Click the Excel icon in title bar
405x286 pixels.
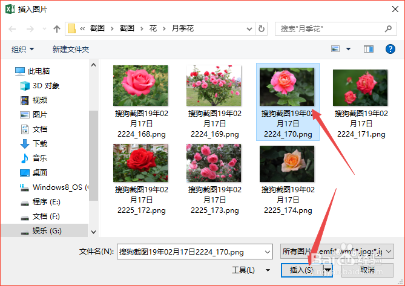coord(10,9)
